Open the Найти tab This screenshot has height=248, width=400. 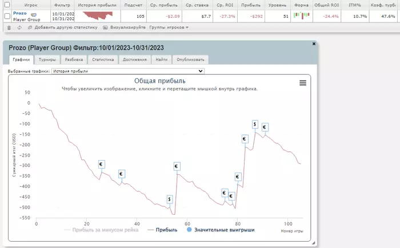pos(162,59)
